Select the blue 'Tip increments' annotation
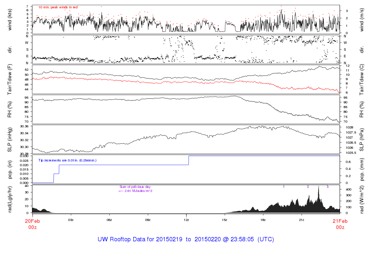This screenshot has height=254, width=372. point(68,160)
